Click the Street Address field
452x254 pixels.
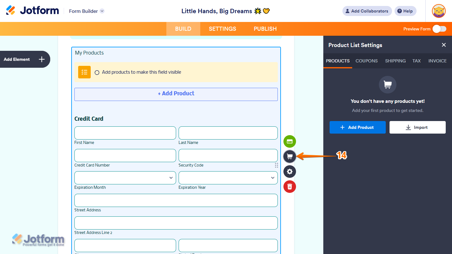[176, 200]
